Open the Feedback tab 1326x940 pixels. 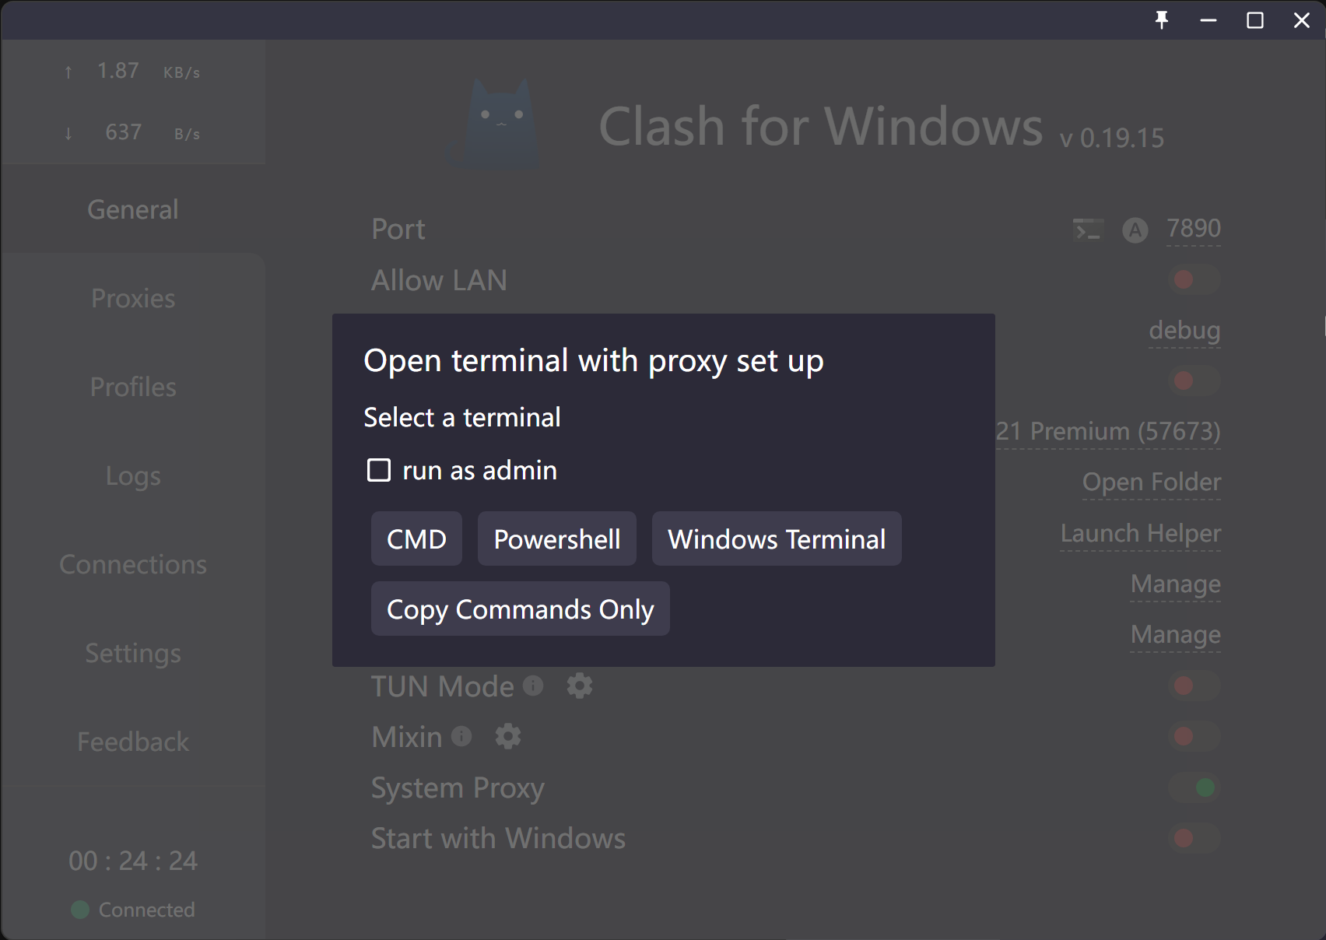tap(133, 742)
